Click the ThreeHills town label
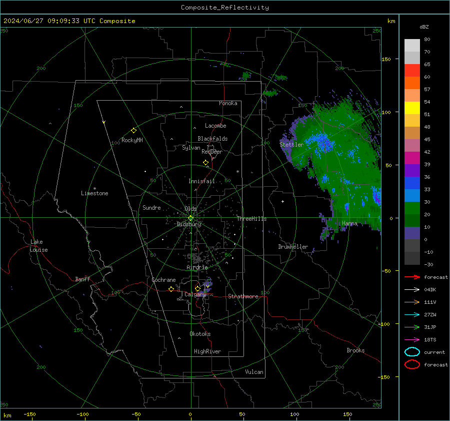Viewport: 450px width, 421px height. click(x=251, y=219)
